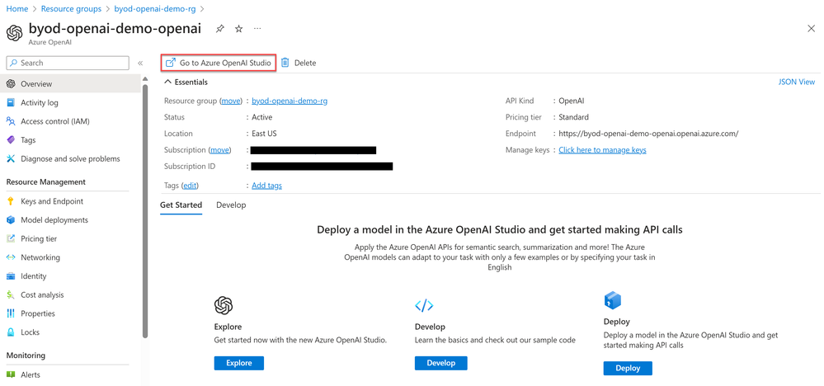Close the resource blade with X
824x386 pixels.
point(811,29)
